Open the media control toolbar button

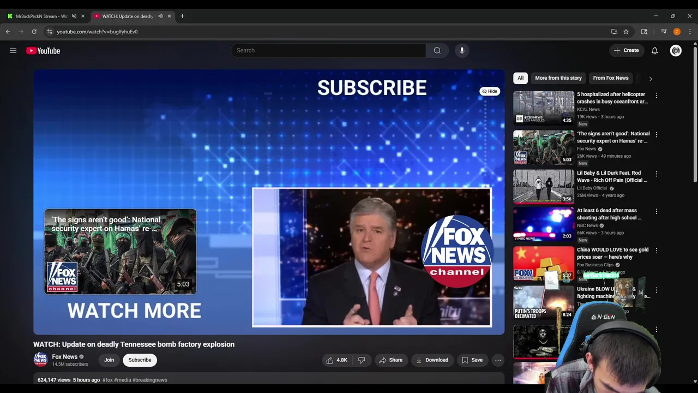[664, 32]
